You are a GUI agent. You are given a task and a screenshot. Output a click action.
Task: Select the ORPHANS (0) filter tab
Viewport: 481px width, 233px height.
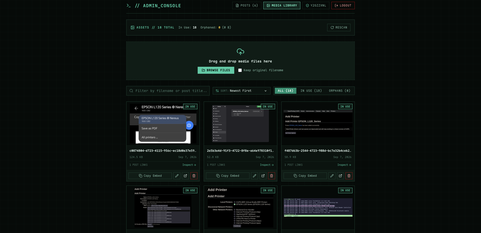[x=340, y=91]
